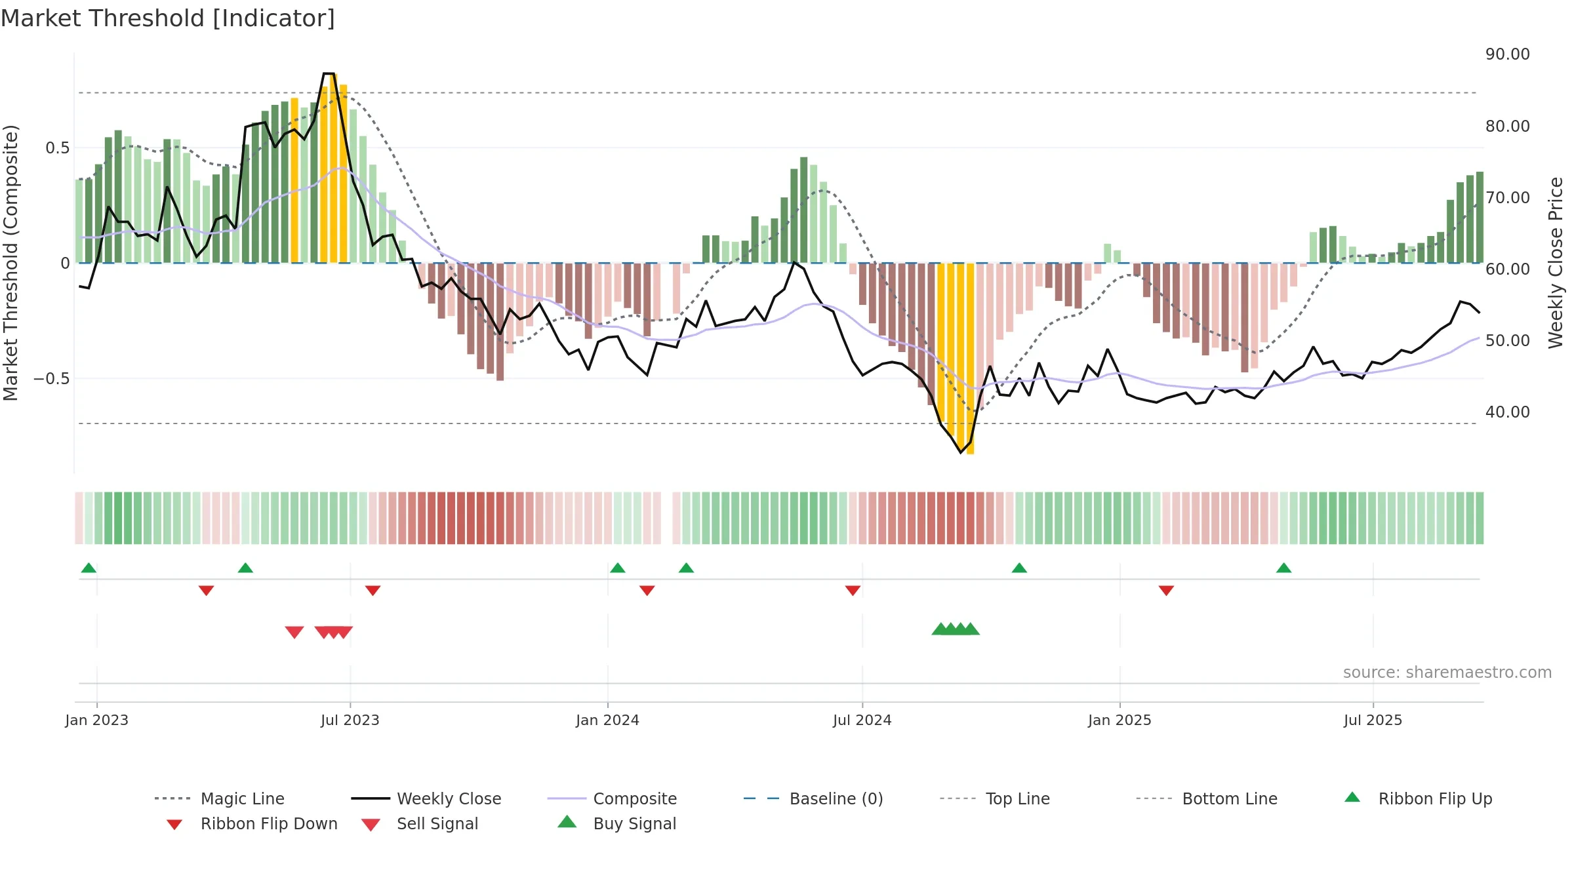Click the source: sharemaestro.com text
The image size is (1574, 885).
(1447, 672)
